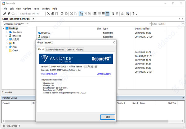Screen dimensions: 186x129
Task: Open the Edit menu
Action: (x=12, y=9)
